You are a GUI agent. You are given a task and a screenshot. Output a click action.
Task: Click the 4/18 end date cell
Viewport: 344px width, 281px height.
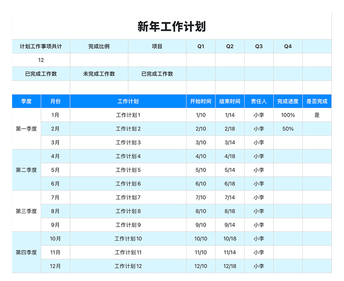coord(230,156)
